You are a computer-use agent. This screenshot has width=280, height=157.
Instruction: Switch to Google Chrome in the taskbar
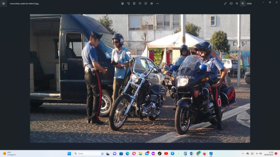pos(198,153)
